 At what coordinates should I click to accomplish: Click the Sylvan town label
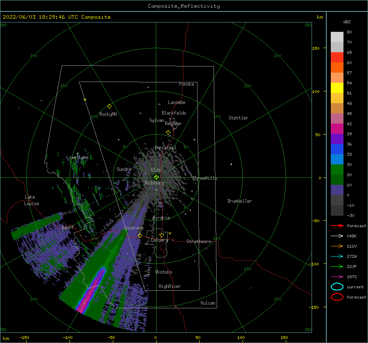click(x=157, y=120)
